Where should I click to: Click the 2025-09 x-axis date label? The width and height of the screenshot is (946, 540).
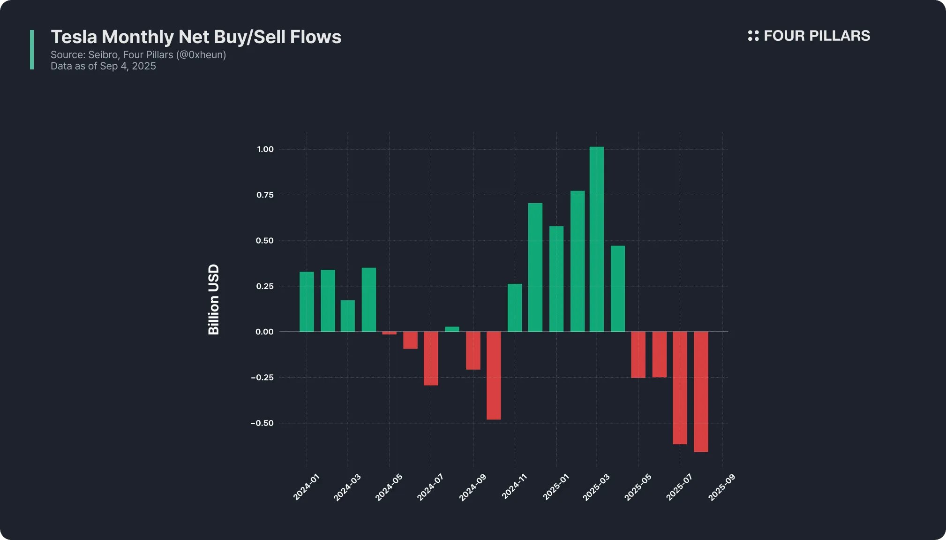point(721,487)
